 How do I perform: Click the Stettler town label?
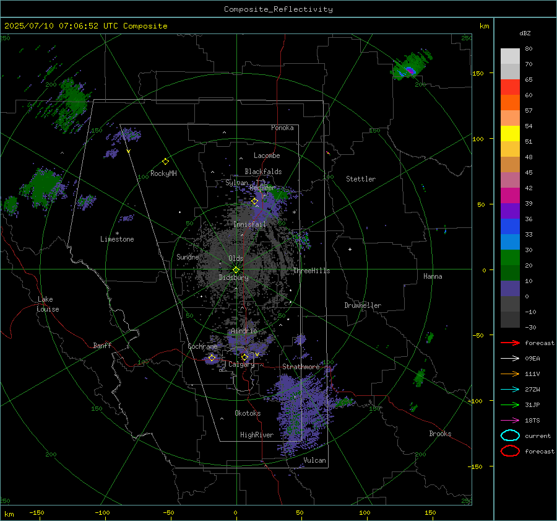pyautogui.click(x=361, y=179)
